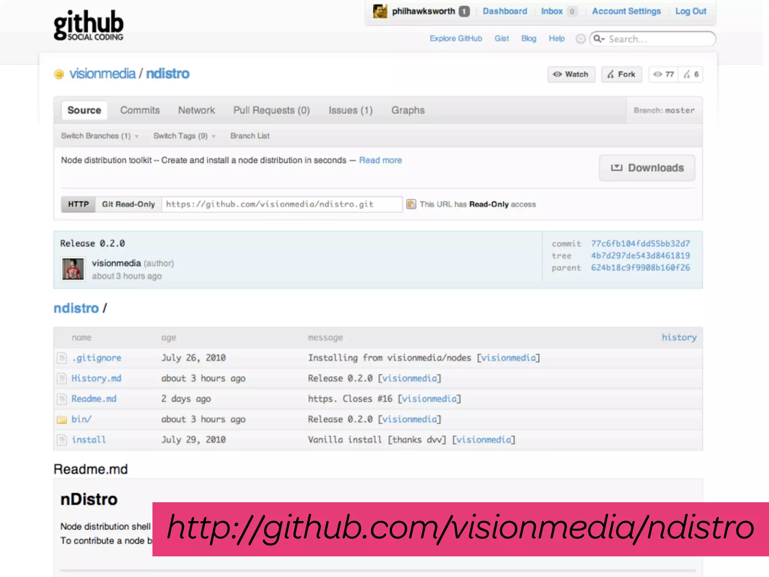Image resolution: width=769 pixels, height=577 pixels.
Task: Open the bin/ folder icon
Action: pyautogui.click(x=62, y=420)
